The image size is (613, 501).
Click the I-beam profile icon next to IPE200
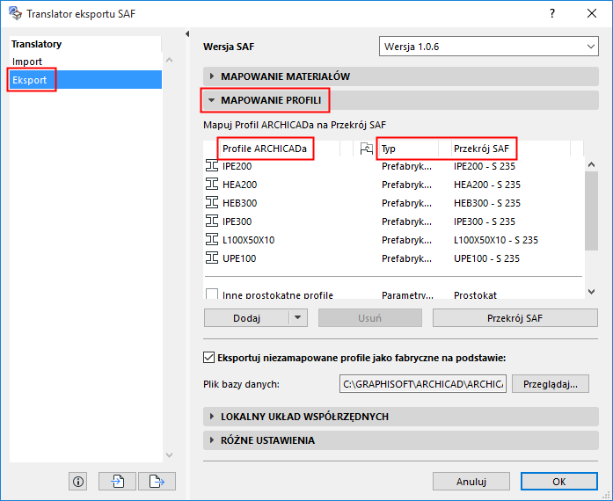(x=212, y=166)
